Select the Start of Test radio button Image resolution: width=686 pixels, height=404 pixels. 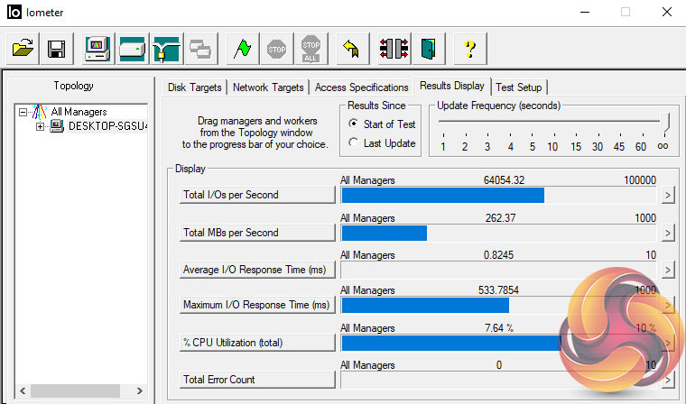click(x=354, y=124)
